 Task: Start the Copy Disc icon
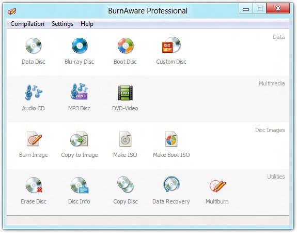pyautogui.click(x=125, y=184)
